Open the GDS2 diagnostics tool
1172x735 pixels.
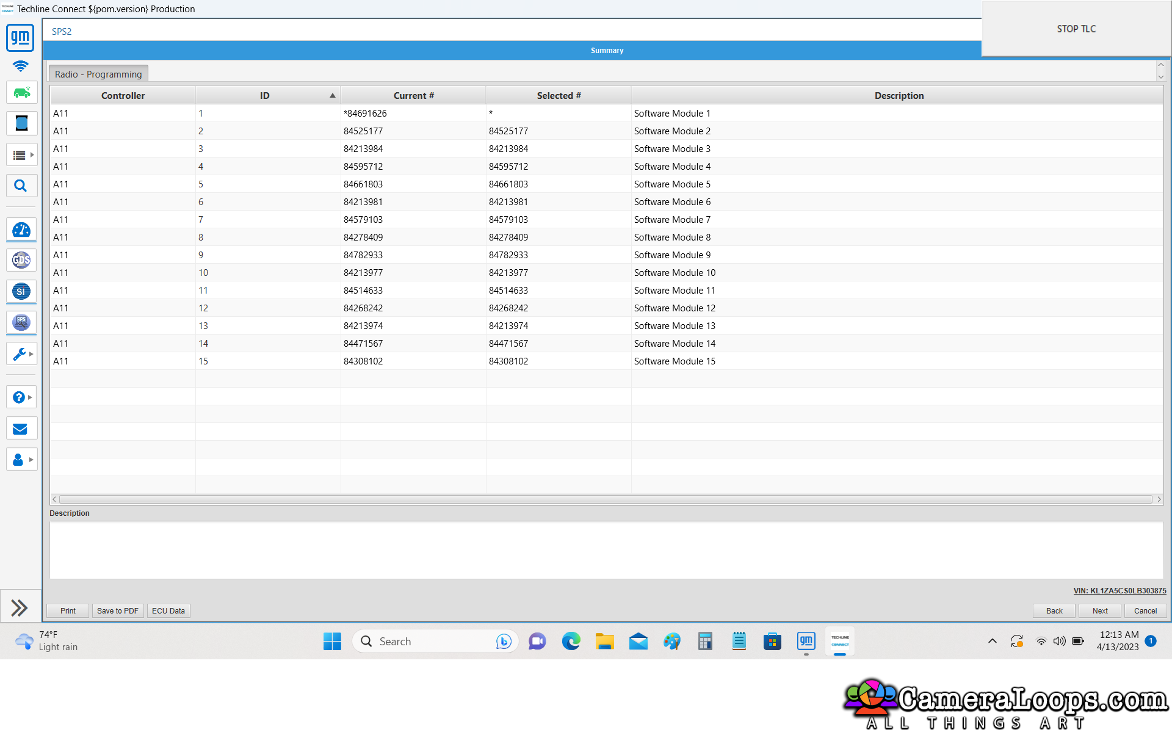pyautogui.click(x=21, y=260)
